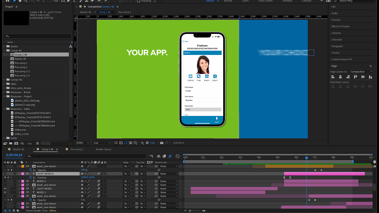Toggle the mask and shape path visibility icon

click(x=126, y=143)
